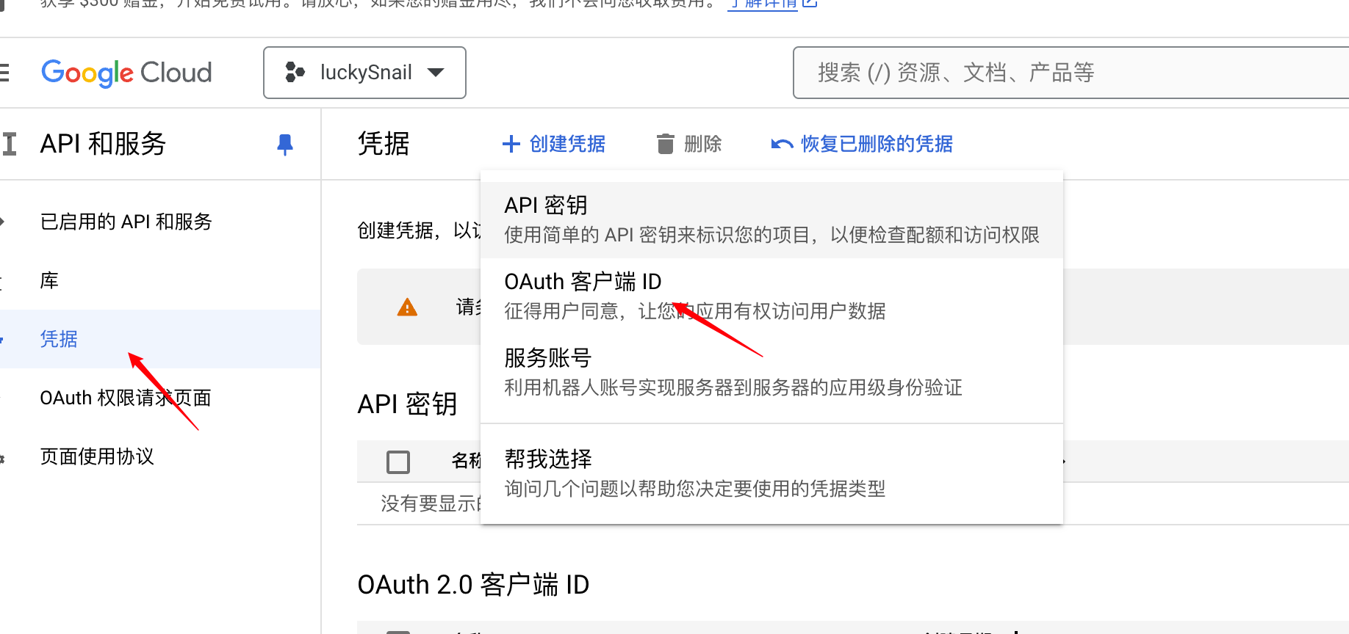
Task: Check the select-all checkbox in API 密钥 table
Action: coord(398,462)
